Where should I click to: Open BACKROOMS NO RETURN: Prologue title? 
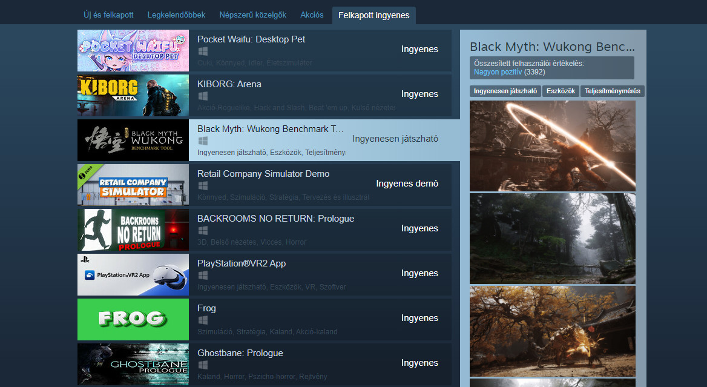pos(275,218)
